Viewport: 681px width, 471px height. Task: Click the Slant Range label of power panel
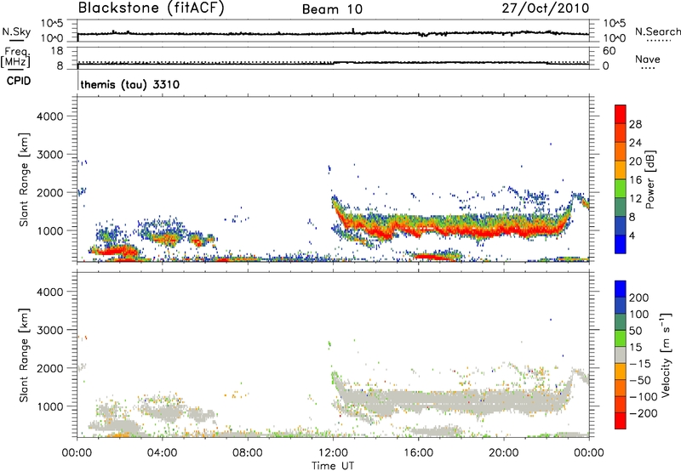point(24,179)
